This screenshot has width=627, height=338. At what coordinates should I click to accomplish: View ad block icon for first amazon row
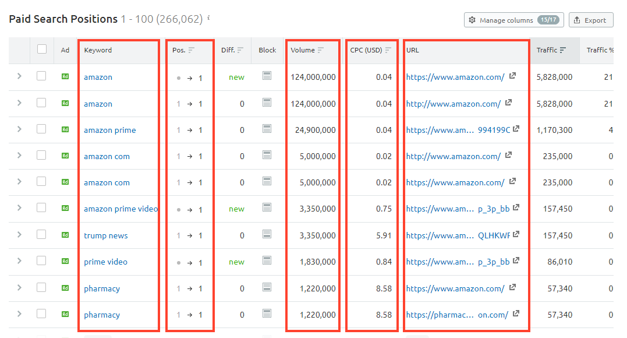(x=267, y=75)
